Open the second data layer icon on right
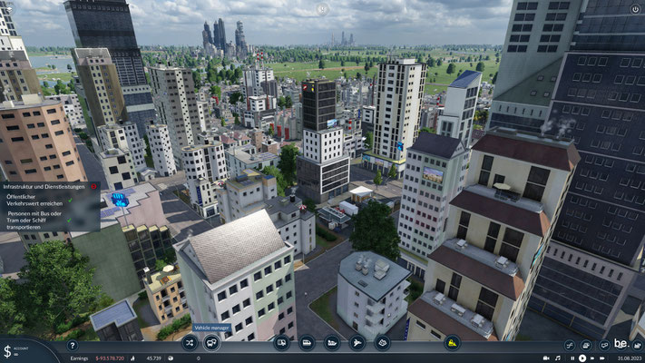 coord(586,345)
